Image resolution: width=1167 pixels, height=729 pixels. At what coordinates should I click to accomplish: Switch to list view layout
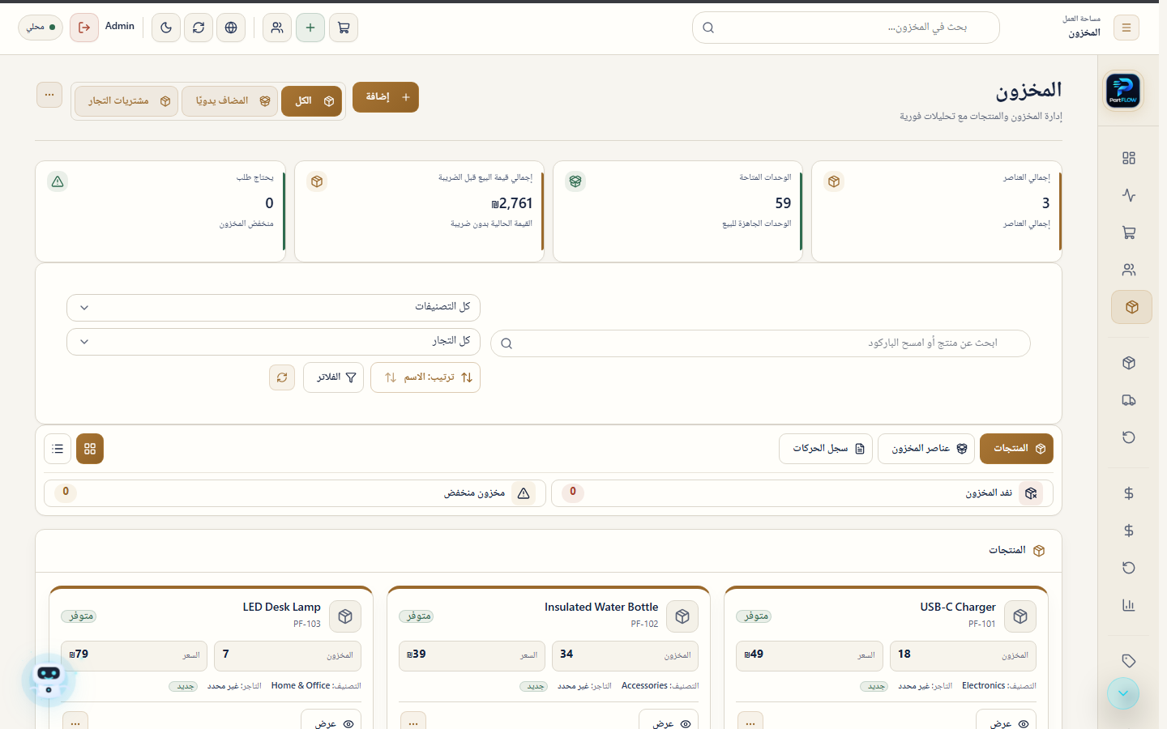(58, 449)
